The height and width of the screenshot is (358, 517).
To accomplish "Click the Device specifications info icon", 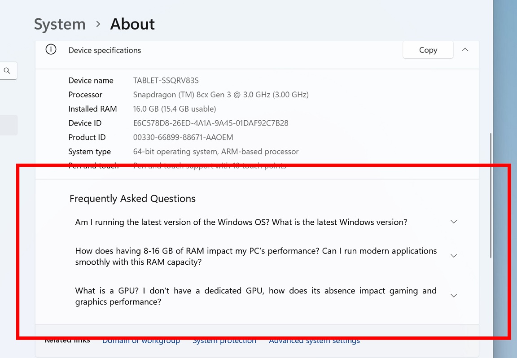I will [51, 49].
